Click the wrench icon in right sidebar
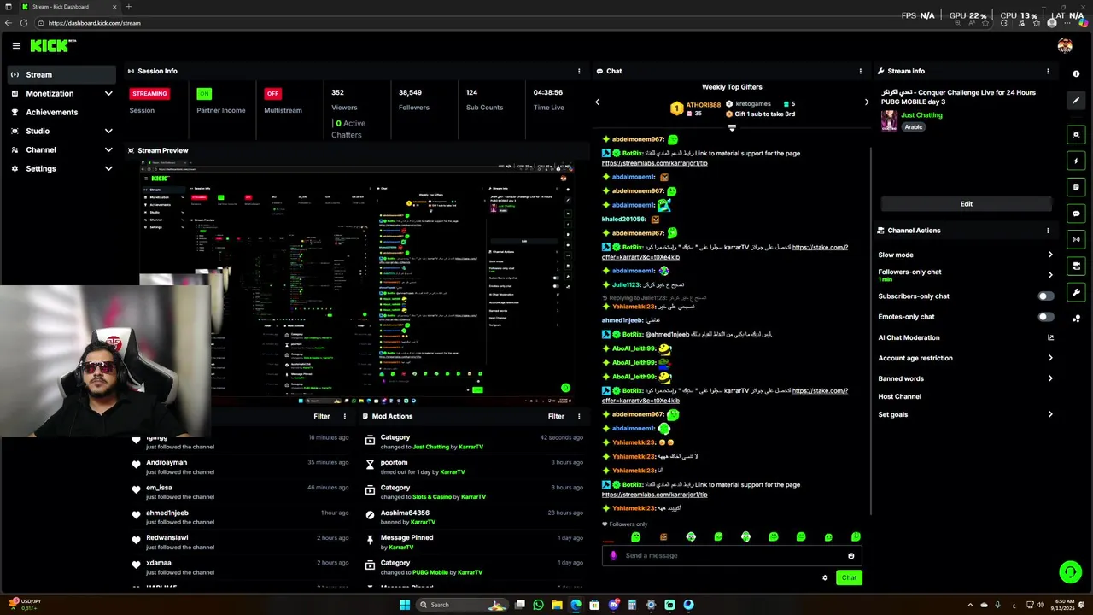The height and width of the screenshot is (615, 1093). coord(1076,293)
